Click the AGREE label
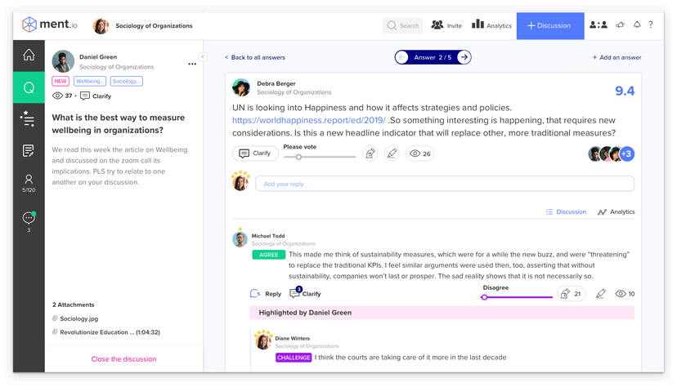Image resolution: width=677 pixels, height=387 pixels. (x=268, y=255)
